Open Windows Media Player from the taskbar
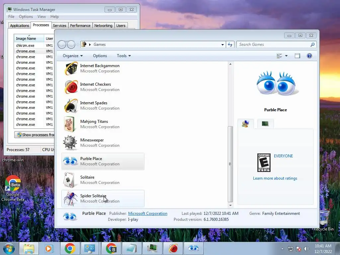The width and height of the screenshot is (340, 255). (x=49, y=248)
